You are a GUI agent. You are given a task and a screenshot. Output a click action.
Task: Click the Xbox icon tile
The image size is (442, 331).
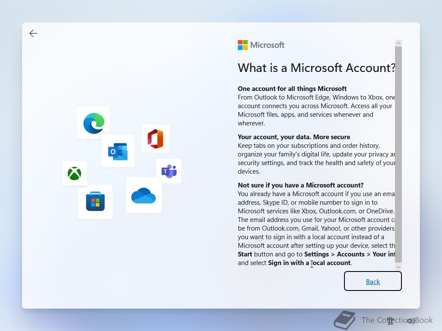click(74, 173)
